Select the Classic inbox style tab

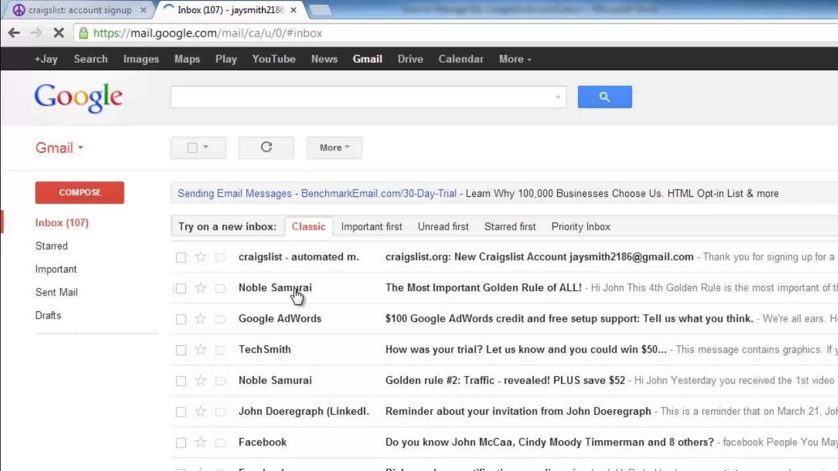[x=308, y=227]
